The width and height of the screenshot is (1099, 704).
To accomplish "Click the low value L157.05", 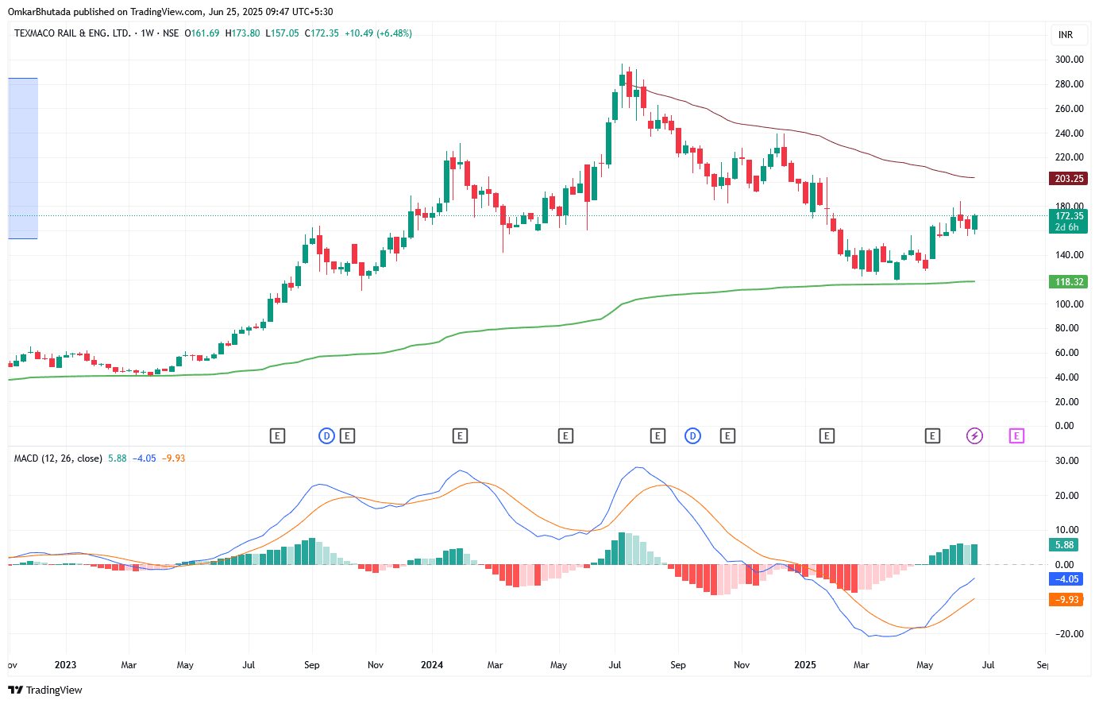I will point(283,33).
